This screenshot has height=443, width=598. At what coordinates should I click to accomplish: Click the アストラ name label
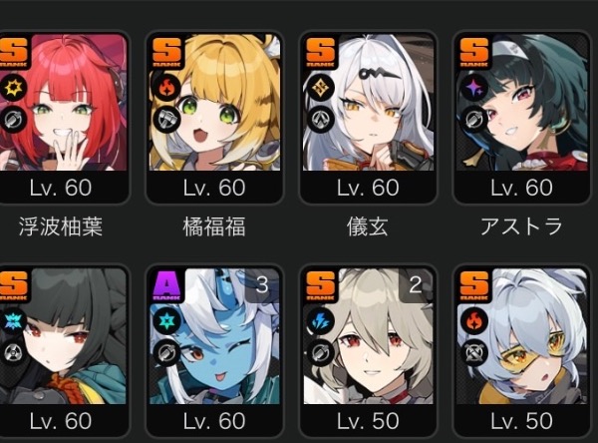(x=521, y=226)
